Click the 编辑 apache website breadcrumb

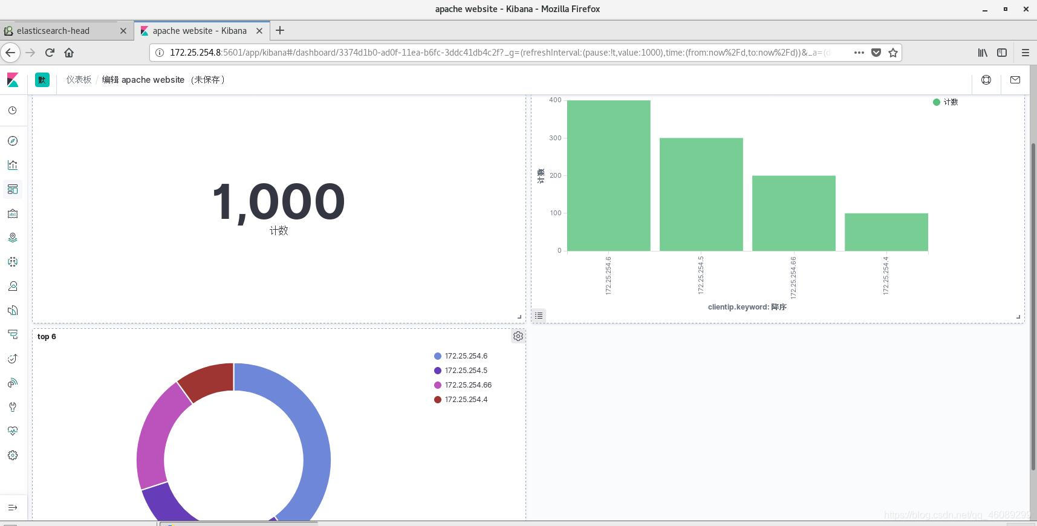164,80
